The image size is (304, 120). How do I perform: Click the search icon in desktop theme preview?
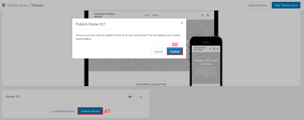203,15
